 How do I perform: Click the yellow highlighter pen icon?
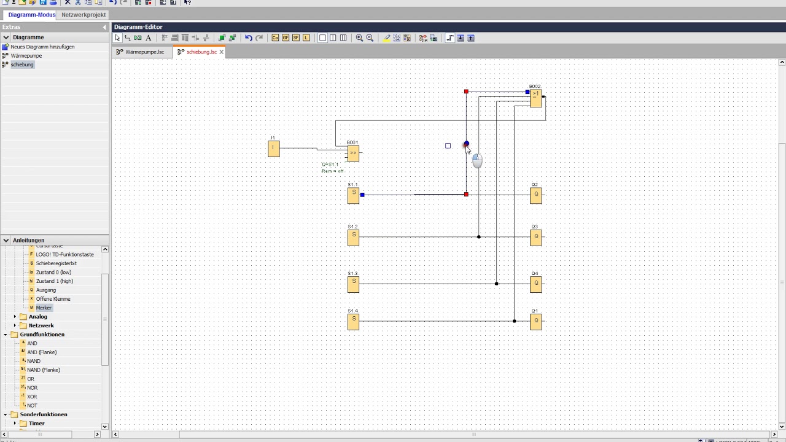(386, 38)
